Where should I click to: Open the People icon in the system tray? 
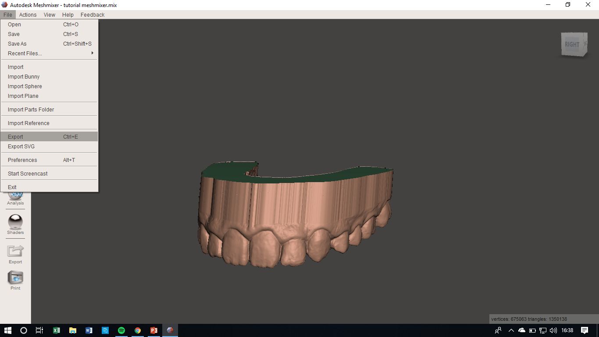point(498,330)
